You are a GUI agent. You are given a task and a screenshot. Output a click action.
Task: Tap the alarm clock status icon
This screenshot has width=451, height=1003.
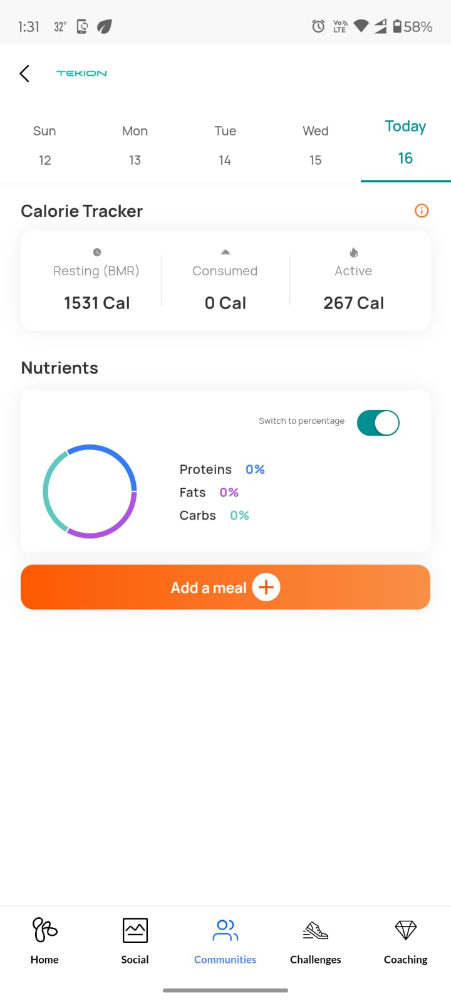pos(318,26)
